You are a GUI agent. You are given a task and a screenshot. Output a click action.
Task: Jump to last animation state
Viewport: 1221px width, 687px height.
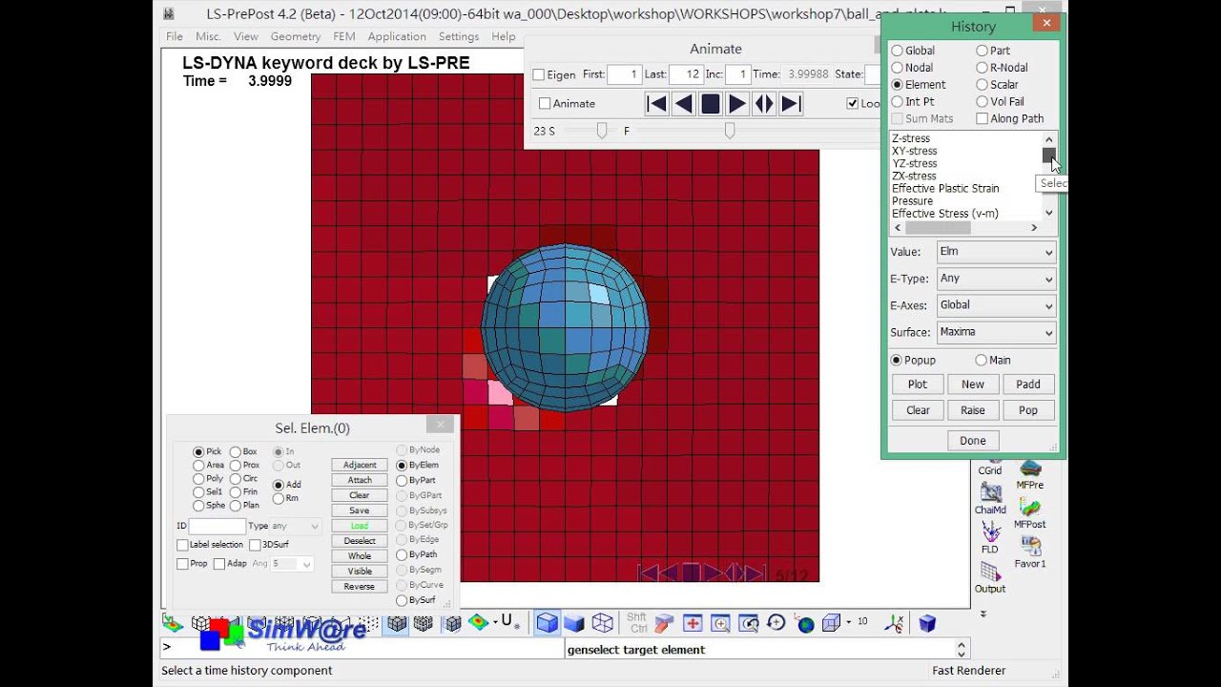791,104
